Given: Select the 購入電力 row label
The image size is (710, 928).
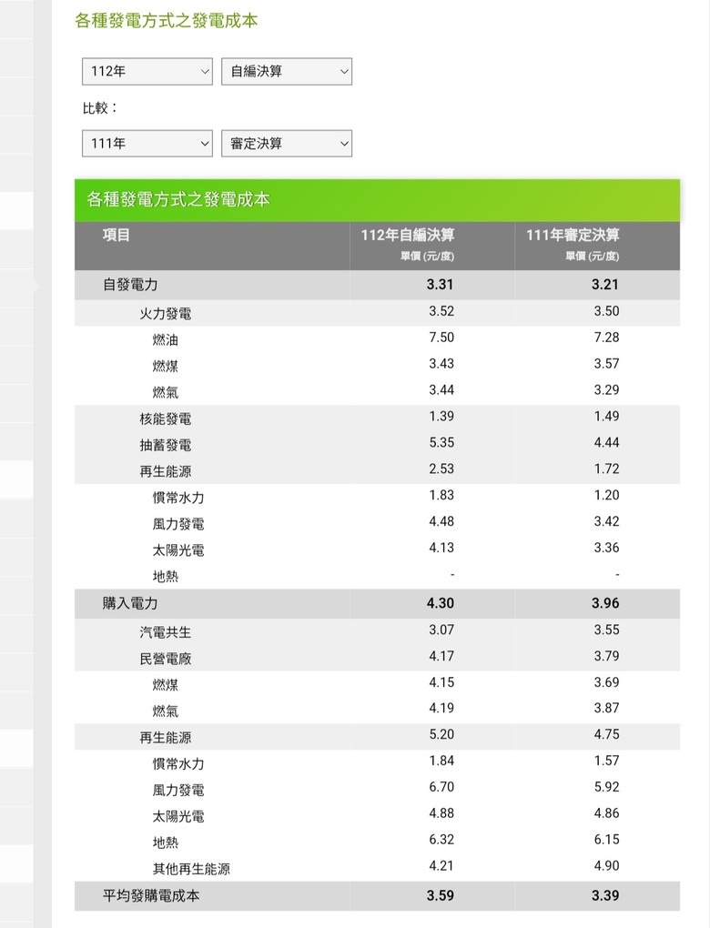Looking at the screenshot, I should [x=130, y=604].
